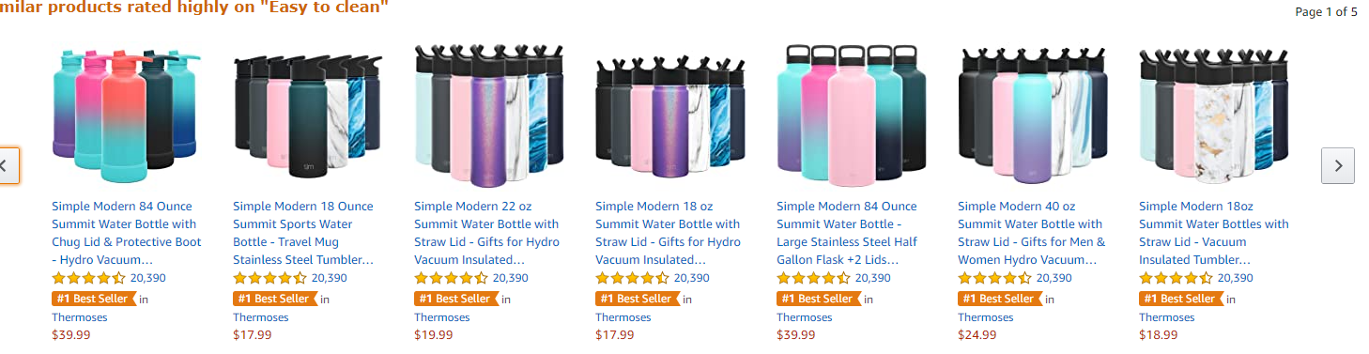
Task: View 20,390 reviews for first 84 Ounce bottle
Action: pyautogui.click(x=147, y=278)
